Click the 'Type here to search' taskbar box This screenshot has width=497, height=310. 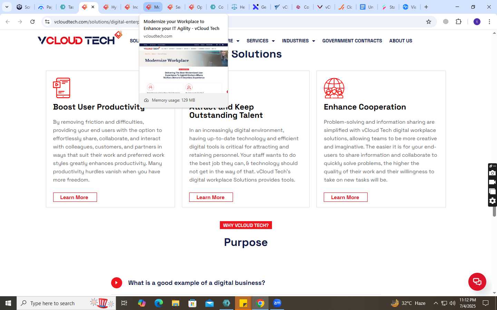[x=66, y=303]
